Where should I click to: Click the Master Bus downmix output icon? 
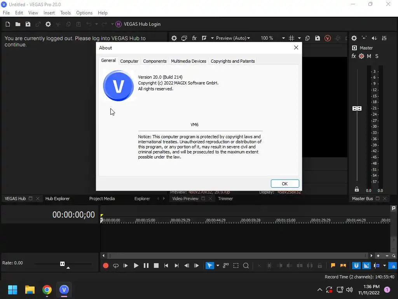pos(364,38)
